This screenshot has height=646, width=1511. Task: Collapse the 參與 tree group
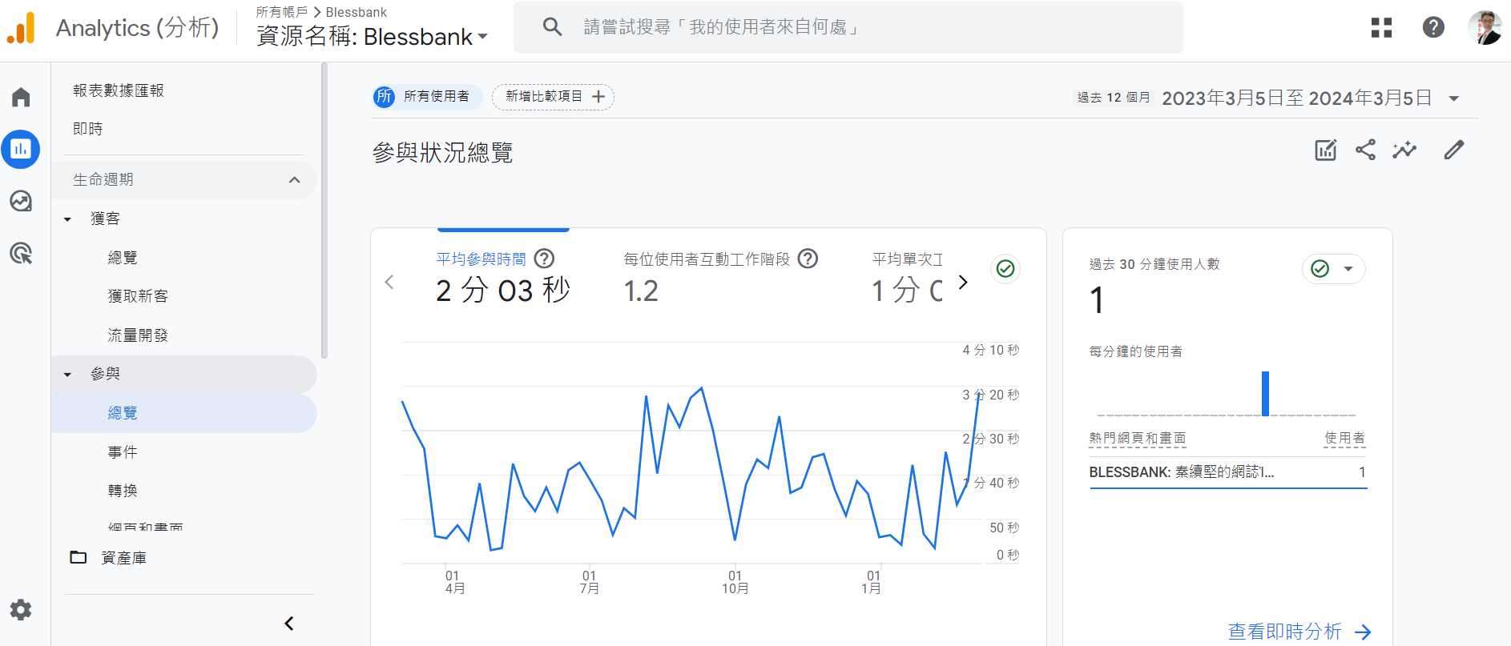click(67, 375)
